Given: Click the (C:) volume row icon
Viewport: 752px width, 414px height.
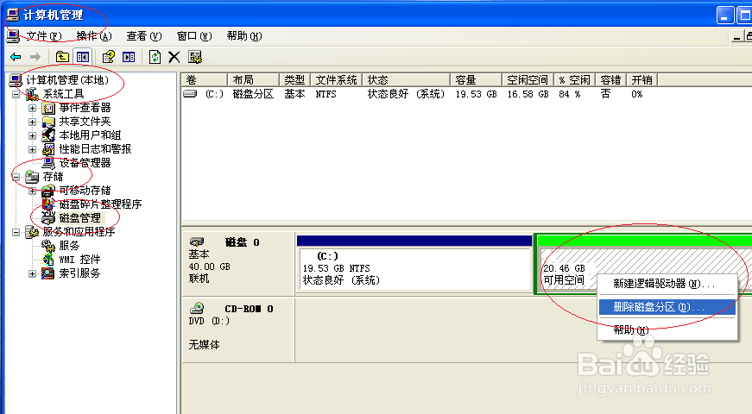Looking at the screenshot, I should pos(191,94).
